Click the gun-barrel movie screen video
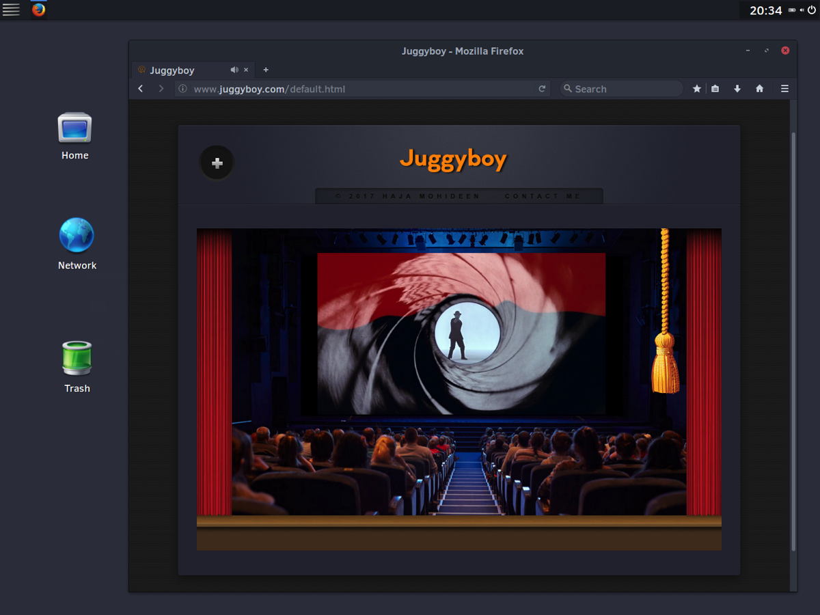The height and width of the screenshot is (615, 820). tap(461, 333)
